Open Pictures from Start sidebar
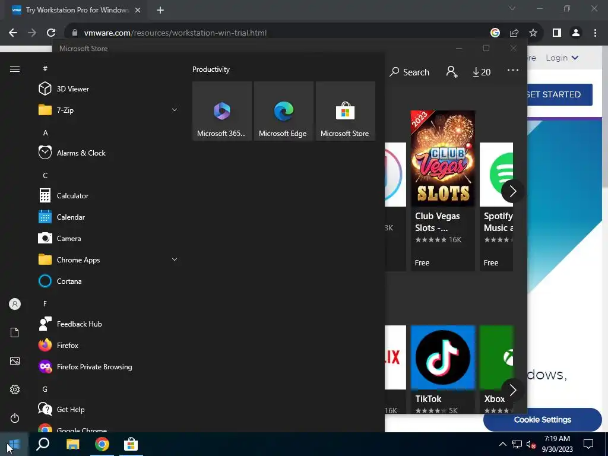Image resolution: width=608 pixels, height=456 pixels. (x=15, y=361)
